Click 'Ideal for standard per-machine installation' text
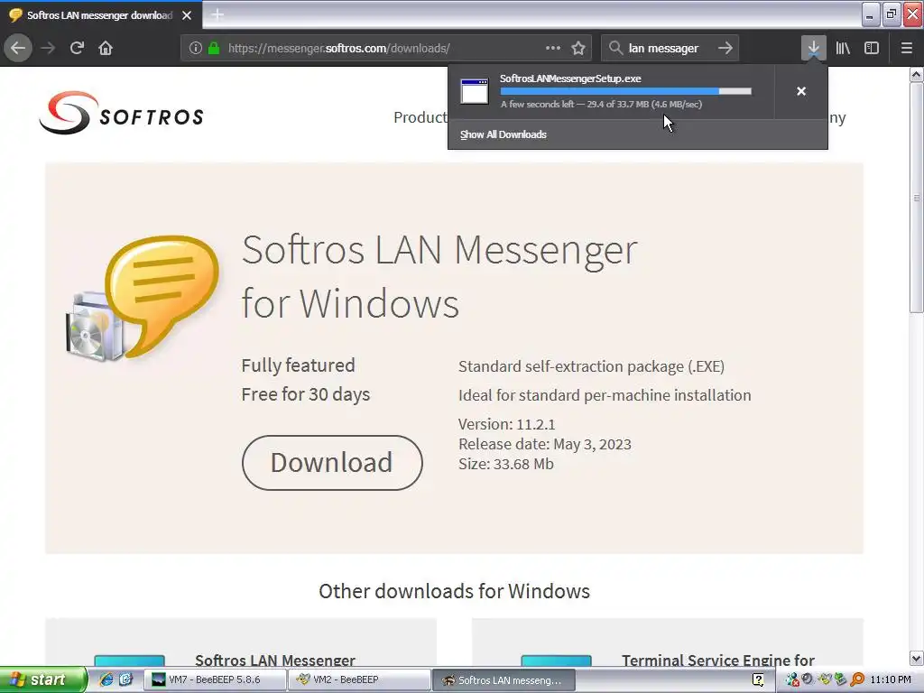Image resolution: width=924 pixels, height=693 pixels. [605, 395]
